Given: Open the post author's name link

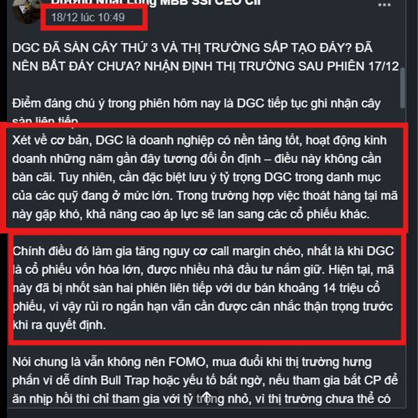Looking at the screenshot, I should [x=155, y=3].
